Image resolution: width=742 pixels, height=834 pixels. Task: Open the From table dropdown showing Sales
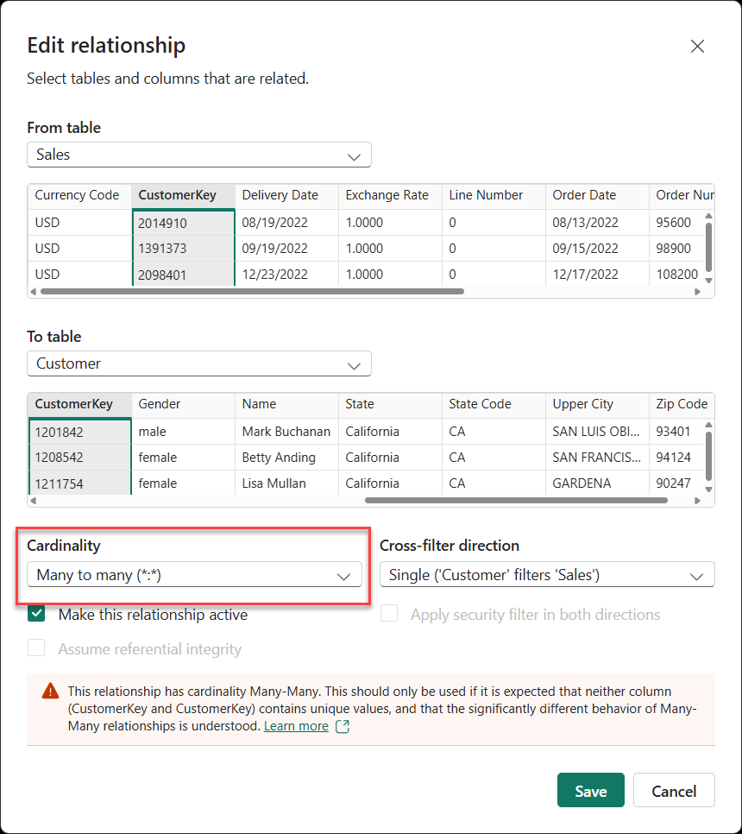click(198, 155)
